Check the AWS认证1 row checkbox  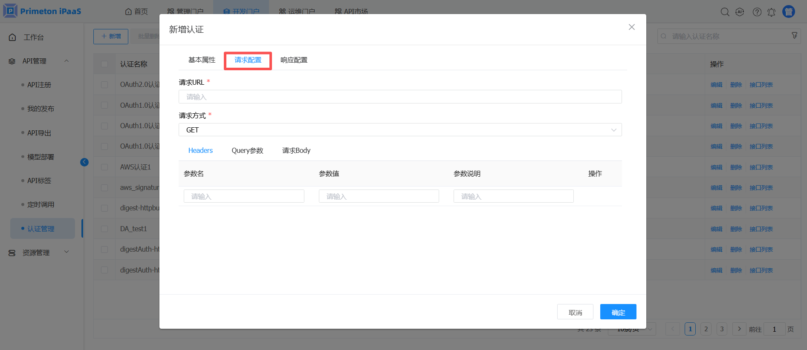(104, 167)
